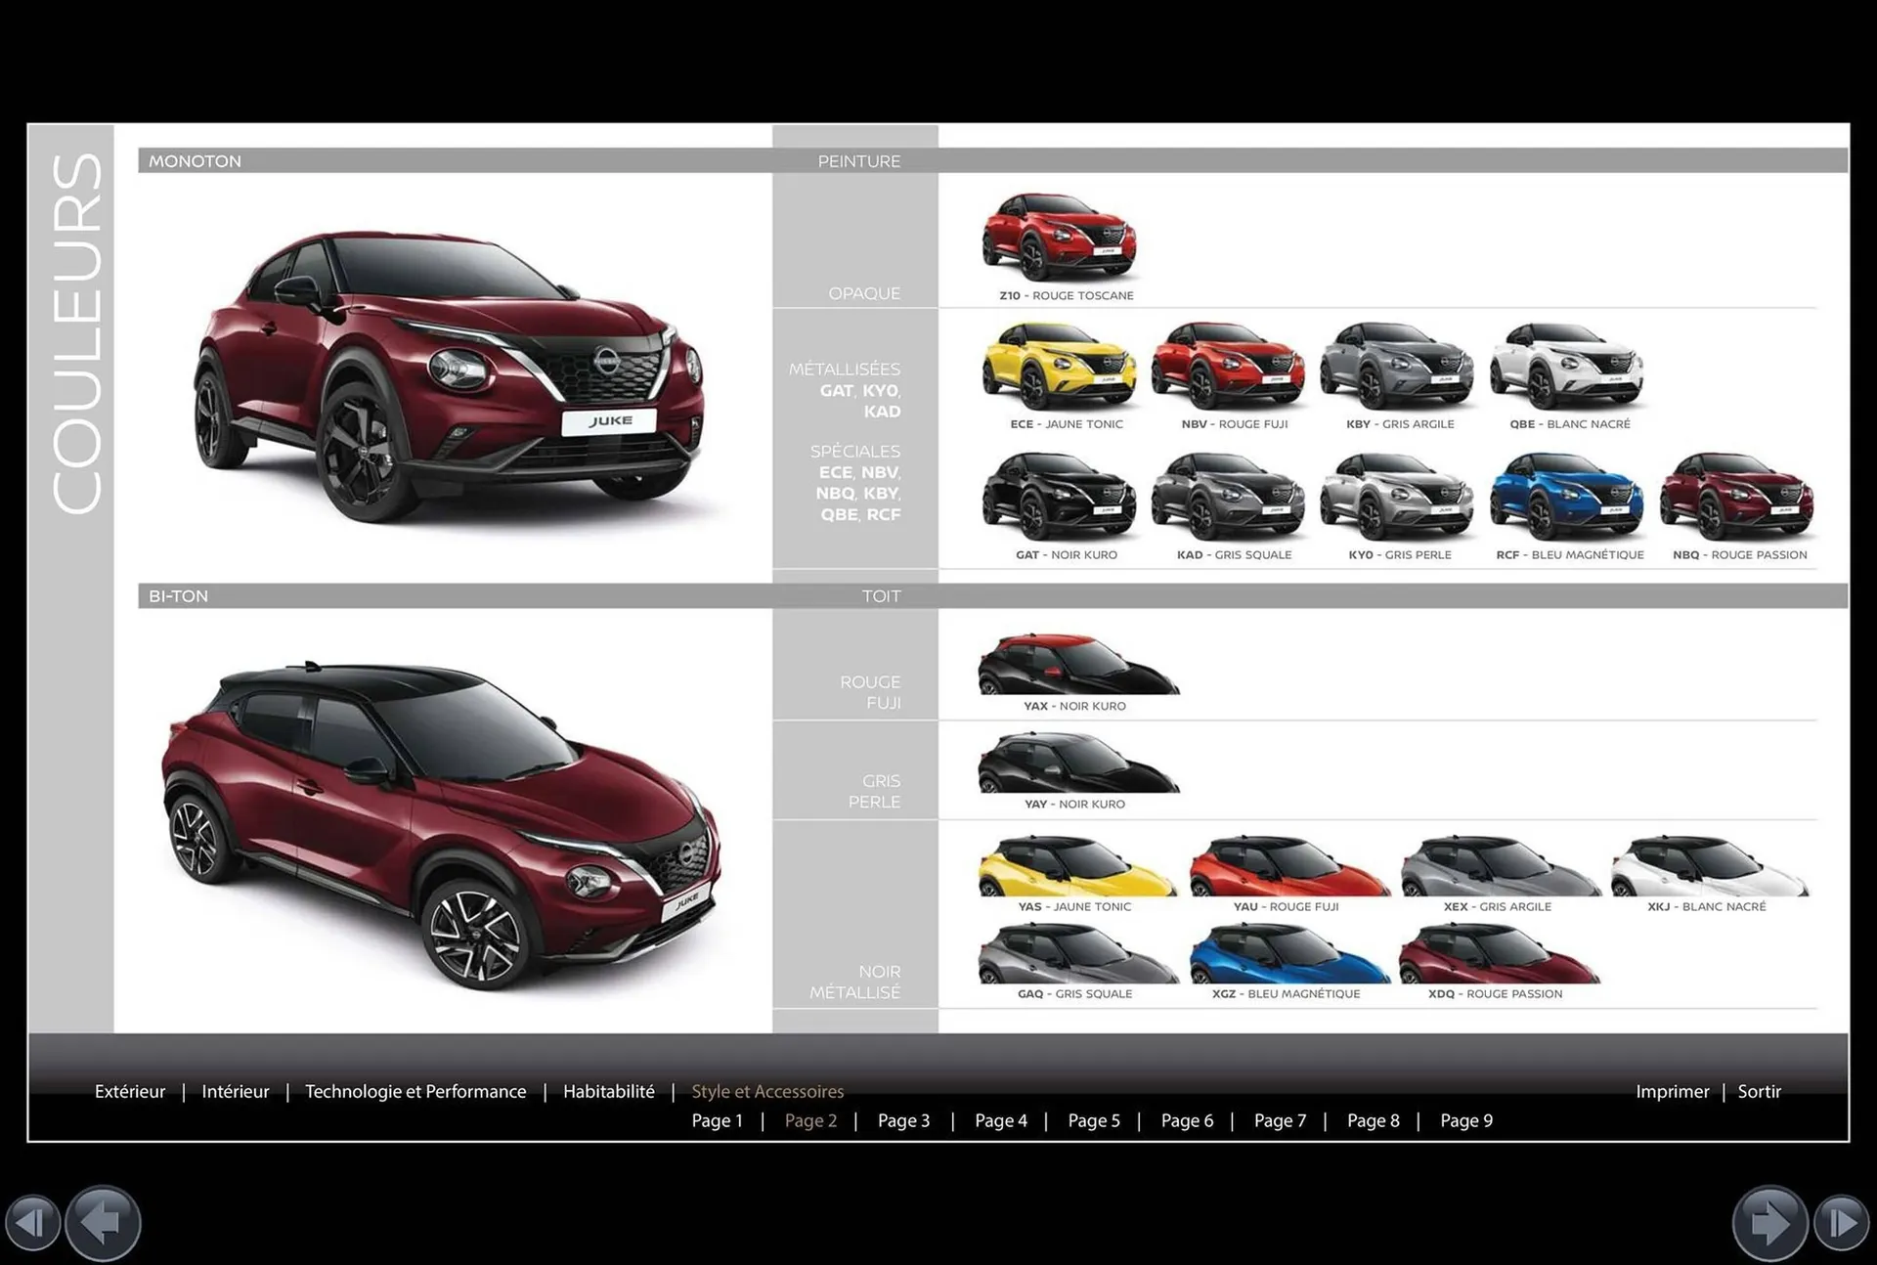Switch to Technologie et Performance

click(x=415, y=1092)
